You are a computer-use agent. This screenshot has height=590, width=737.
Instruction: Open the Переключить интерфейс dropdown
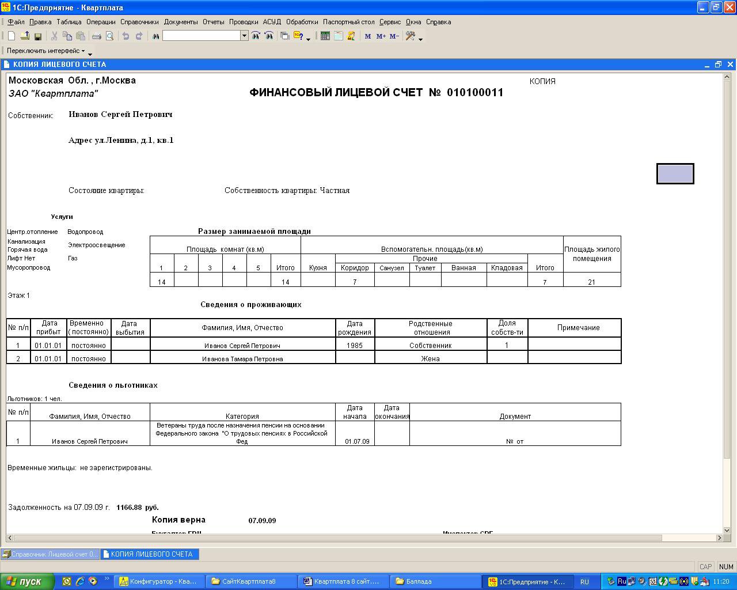(x=46, y=51)
